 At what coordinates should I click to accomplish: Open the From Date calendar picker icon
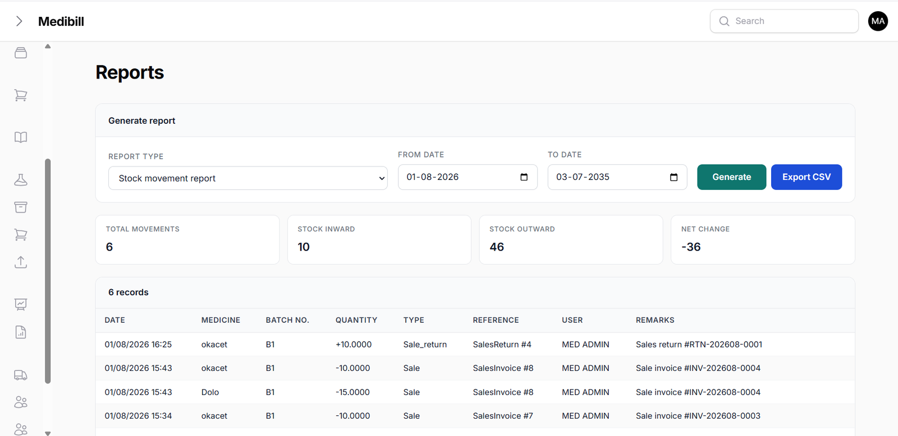coord(524,177)
